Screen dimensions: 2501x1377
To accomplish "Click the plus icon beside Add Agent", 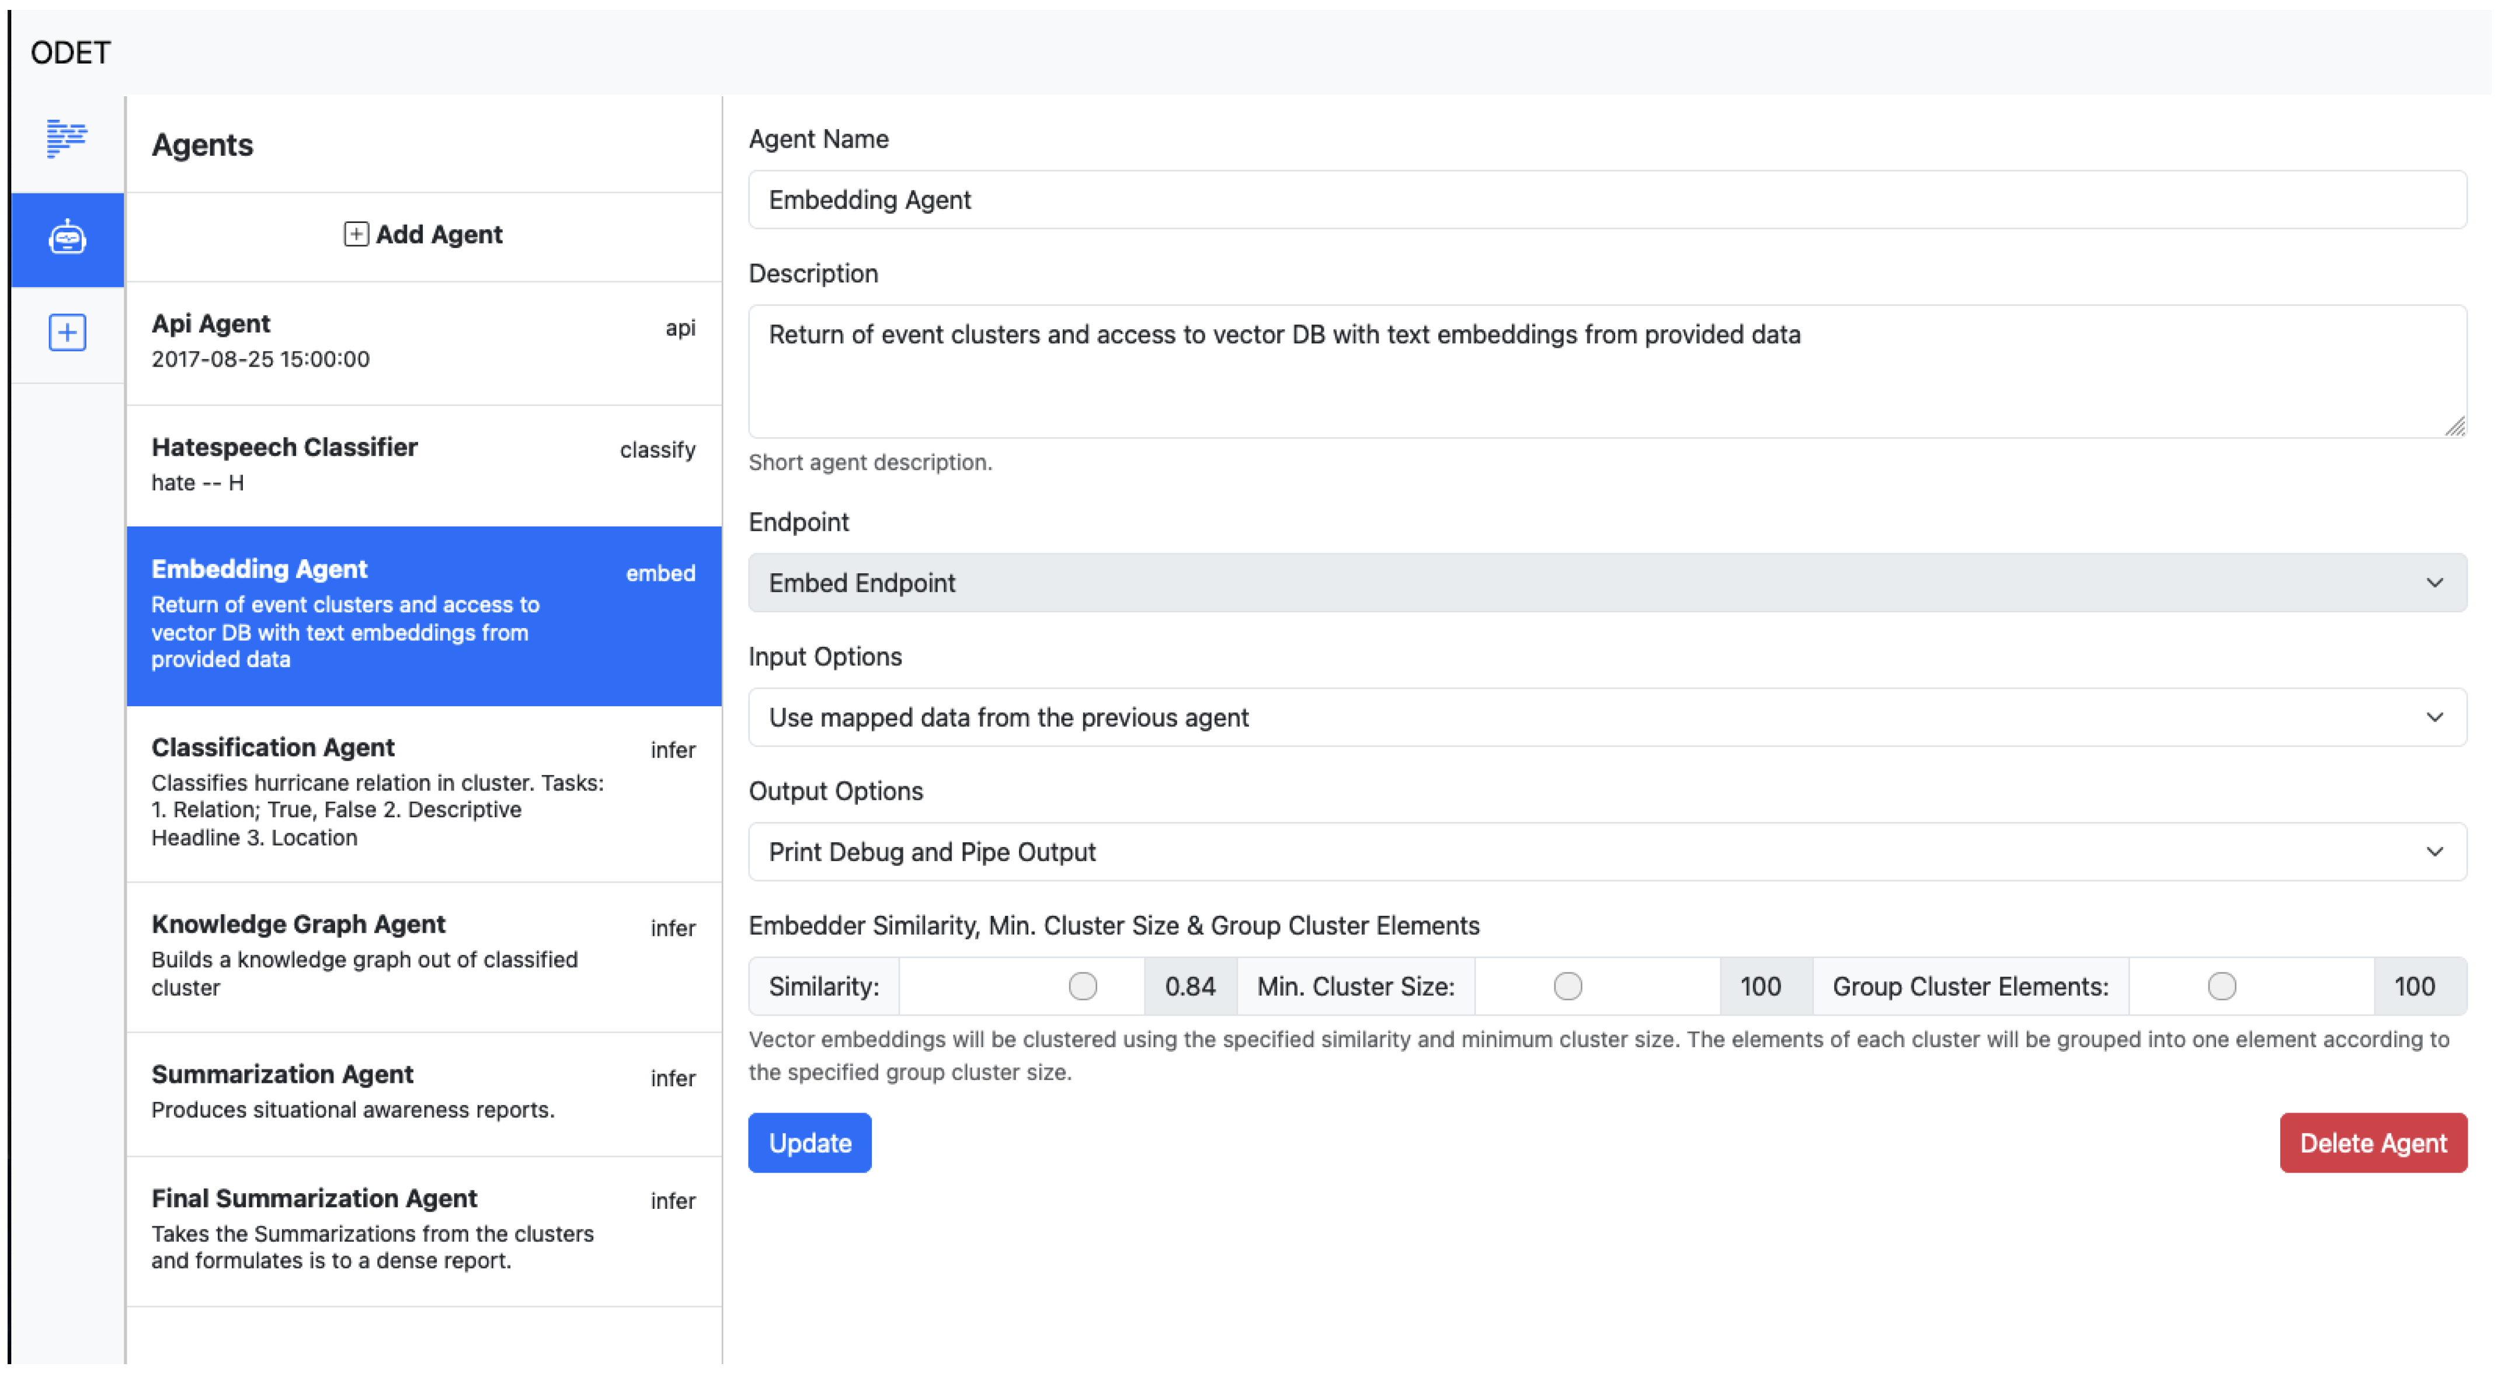I will [x=356, y=234].
